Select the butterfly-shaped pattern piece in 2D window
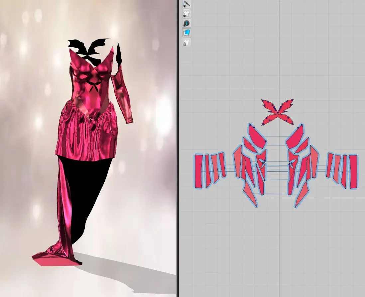 [x=277, y=112]
